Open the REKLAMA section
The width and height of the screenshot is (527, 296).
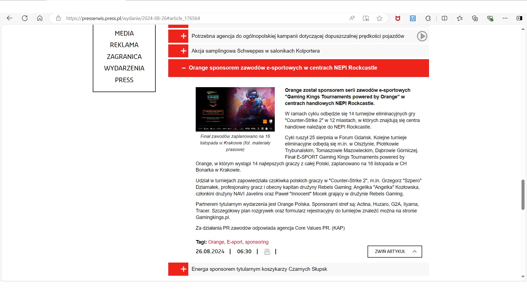[x=124, y=45]
